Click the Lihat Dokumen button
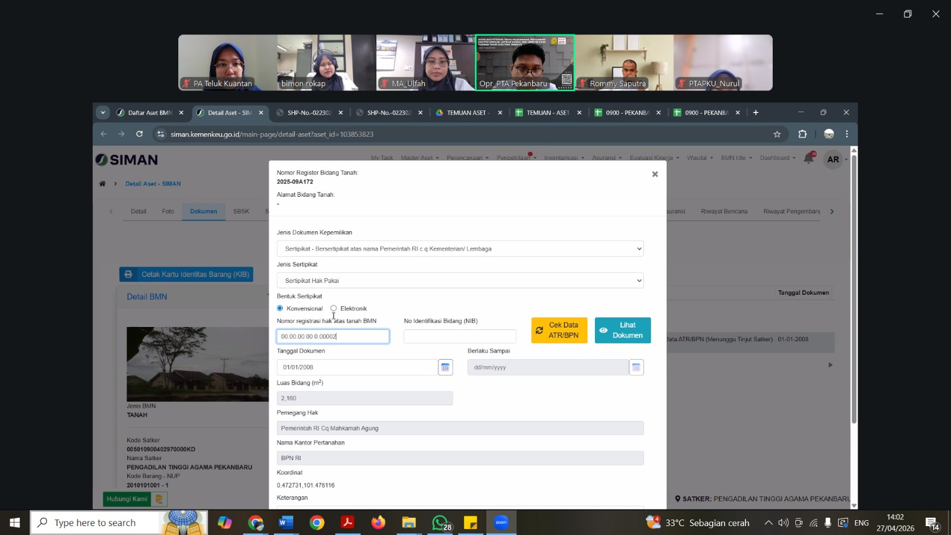The height and width of the screenshot is (535, 951). click(622, 330)
